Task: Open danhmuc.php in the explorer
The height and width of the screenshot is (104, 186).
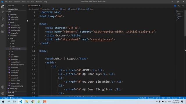Action: point(15,28)
